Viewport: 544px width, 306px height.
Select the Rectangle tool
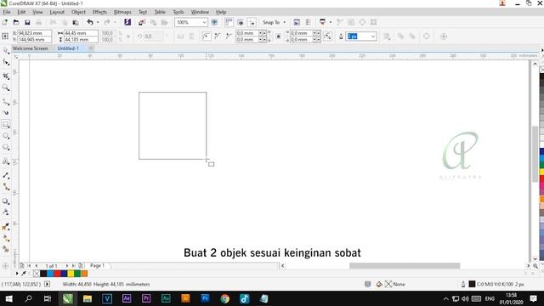tap(6, 124)
